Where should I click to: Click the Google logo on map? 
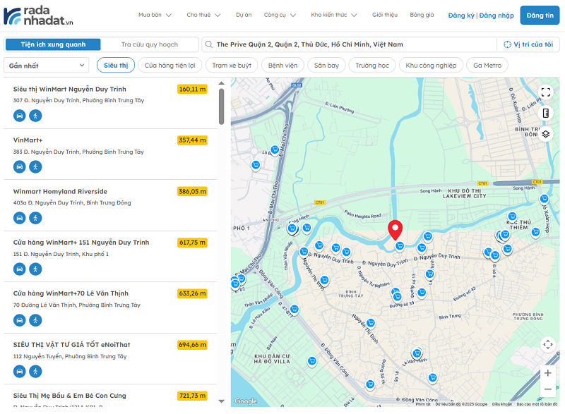[246, 401]
